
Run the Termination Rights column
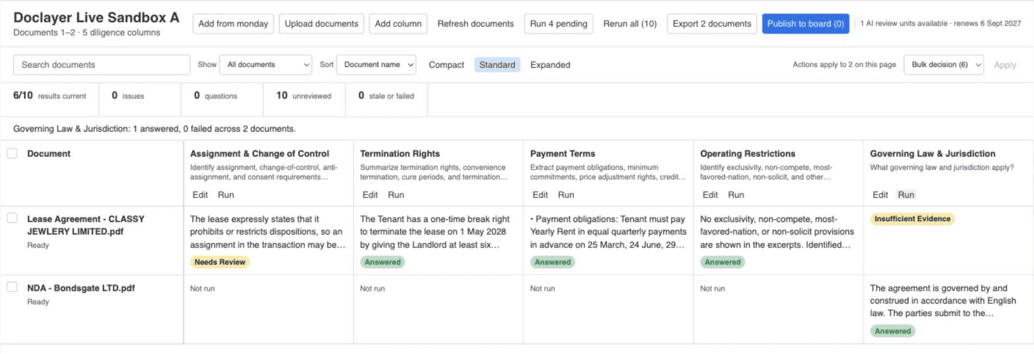(396, 195)
